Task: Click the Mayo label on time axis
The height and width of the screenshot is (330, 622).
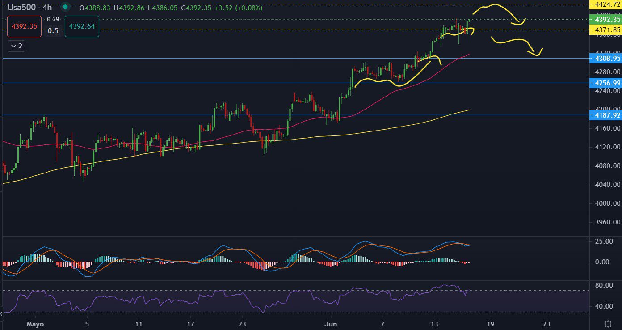Action: point(34,323)
